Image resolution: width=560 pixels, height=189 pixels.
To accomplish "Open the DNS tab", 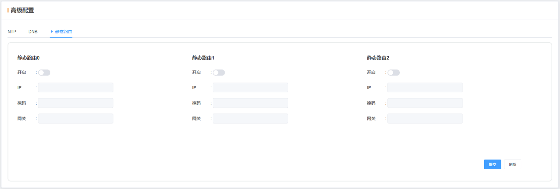I will tap(33, 32).
